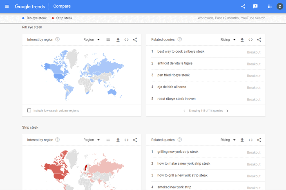Click the share icon in top header
This screenshot has height=190, width=286.
point(243,7)
